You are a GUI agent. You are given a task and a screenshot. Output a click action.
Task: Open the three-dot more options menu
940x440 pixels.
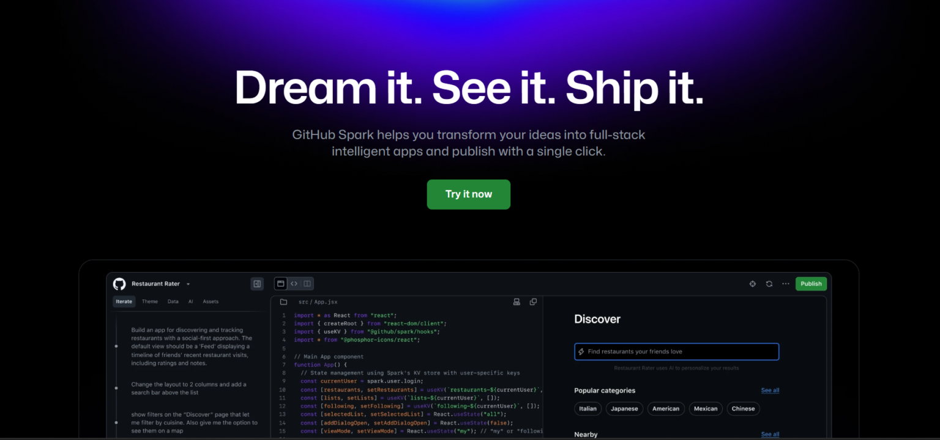tap(785, 284)
